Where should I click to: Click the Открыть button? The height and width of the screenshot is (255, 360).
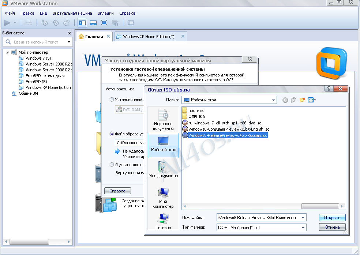332,218
